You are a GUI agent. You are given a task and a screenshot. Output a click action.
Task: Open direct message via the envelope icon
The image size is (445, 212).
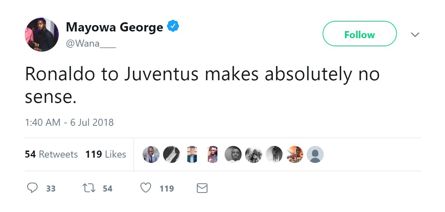coord(202,188)
